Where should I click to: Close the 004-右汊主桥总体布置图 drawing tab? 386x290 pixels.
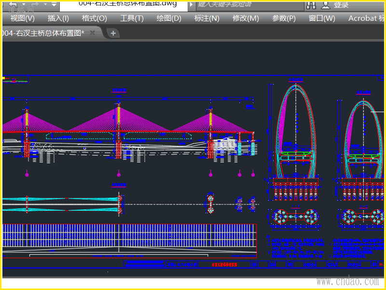(92, 33)
